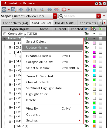Click the eye visibility column header icon
The height and width of the screenshot is (128, 107).
coord(86,29)
